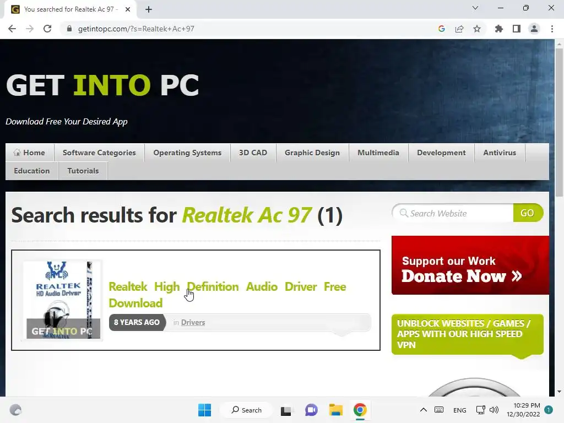Toggle the browser side panel

(517, 29)
